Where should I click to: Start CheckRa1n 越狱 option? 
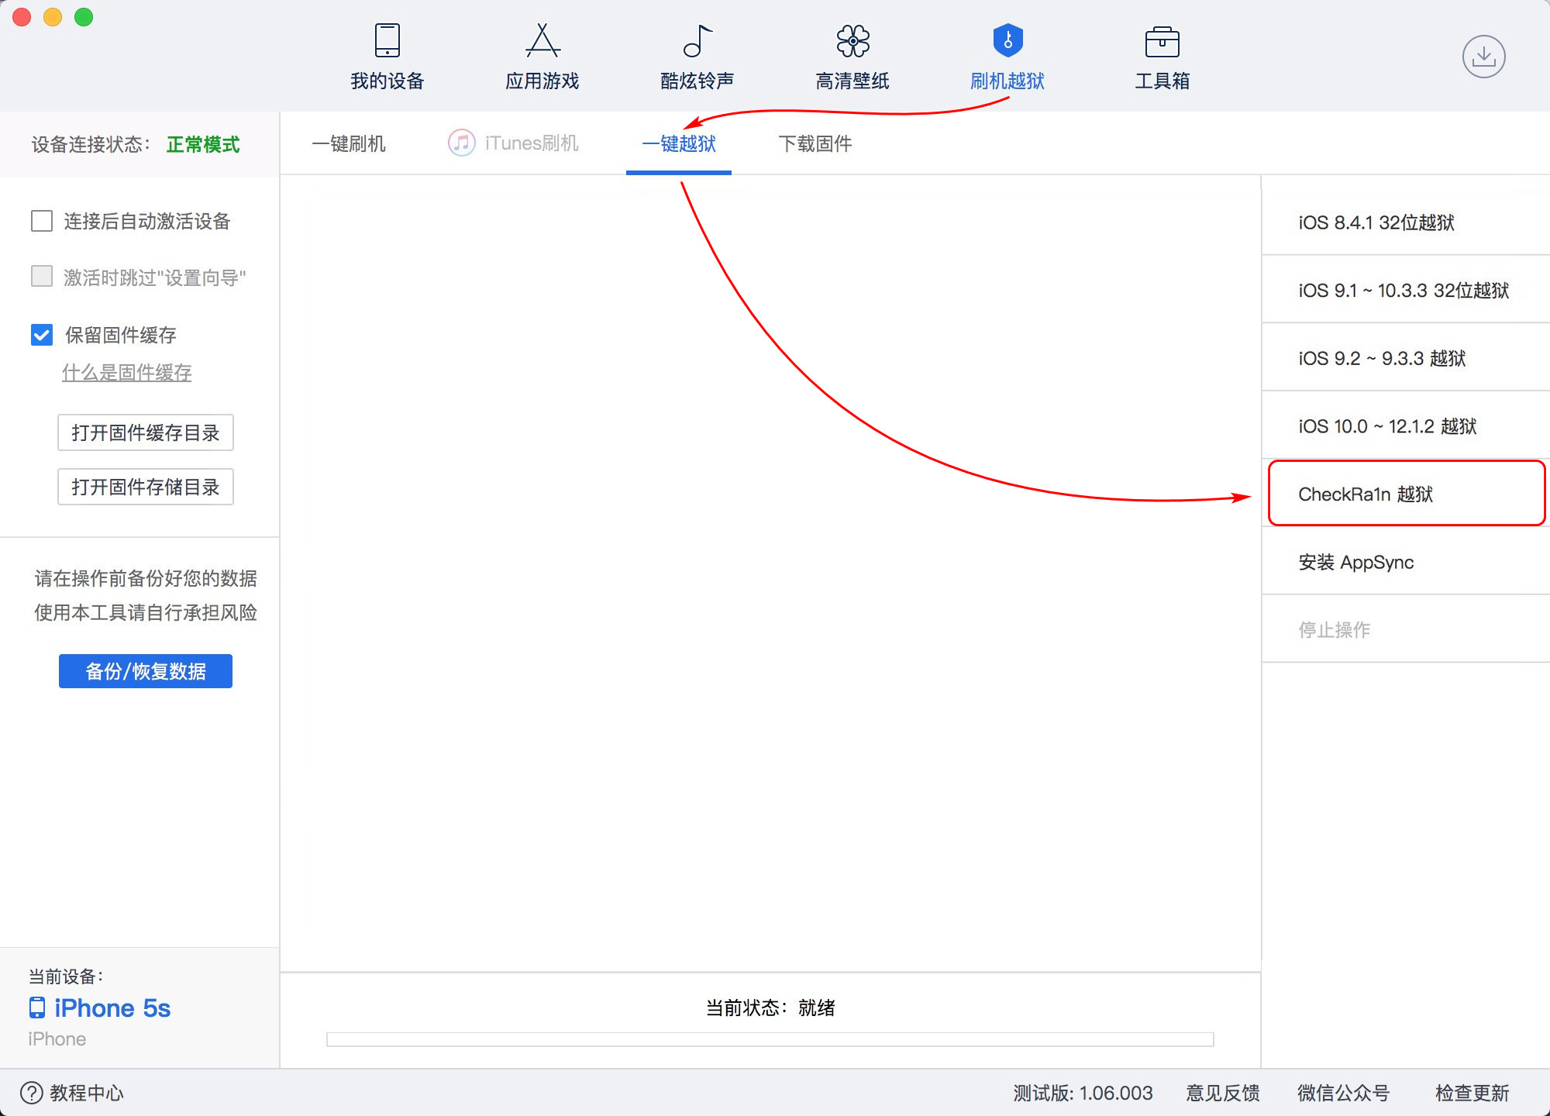[1406, 494]
